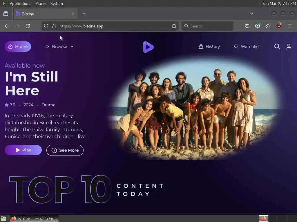This screenshot has width=297, height=222.
Task: Click the workspace switcher Firefox thumbnail
Action: click(264, 219)
